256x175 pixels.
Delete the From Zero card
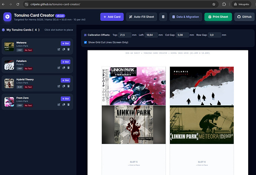(69, 104)
